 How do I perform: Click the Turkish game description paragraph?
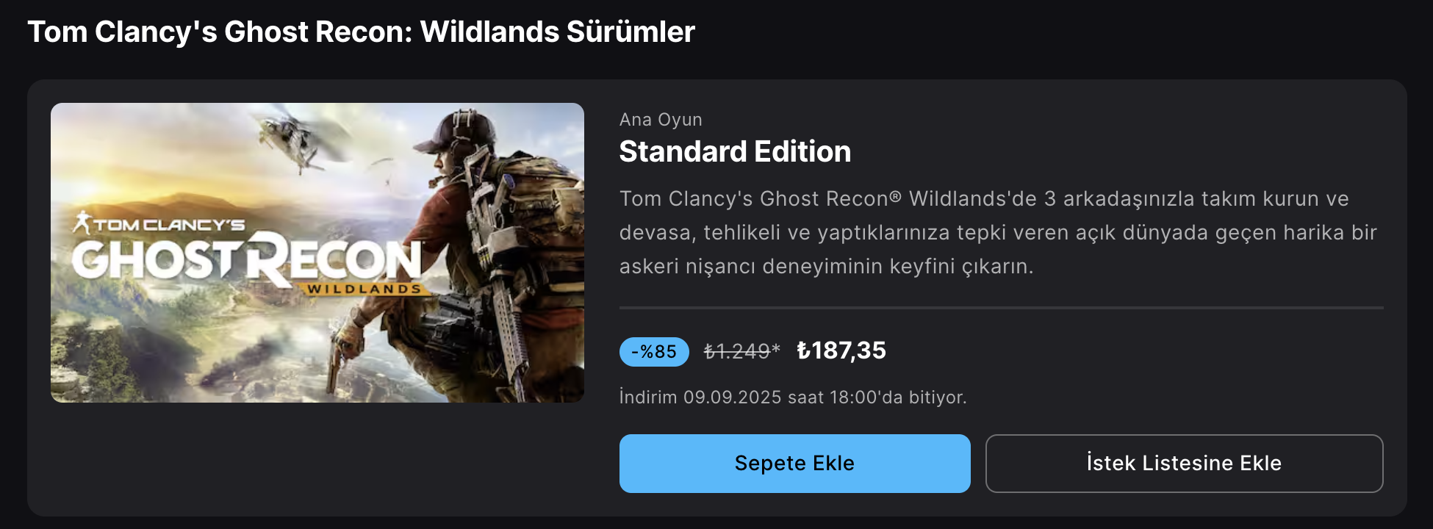pyautogui.click(x=998, y=232)
